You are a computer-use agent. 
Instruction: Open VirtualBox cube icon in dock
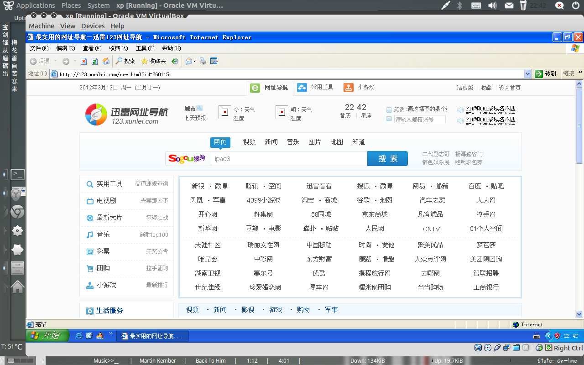(17, 193)
